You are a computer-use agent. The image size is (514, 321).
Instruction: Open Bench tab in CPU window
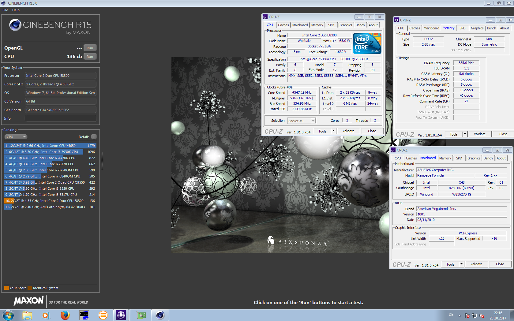(360, 25)
